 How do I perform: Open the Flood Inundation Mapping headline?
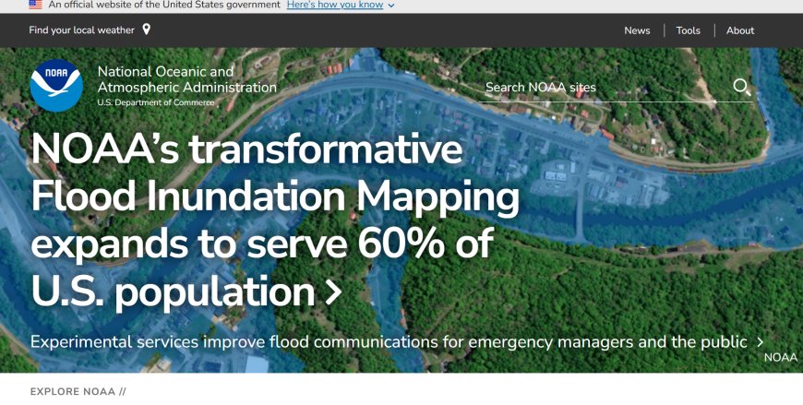[275, 220]
